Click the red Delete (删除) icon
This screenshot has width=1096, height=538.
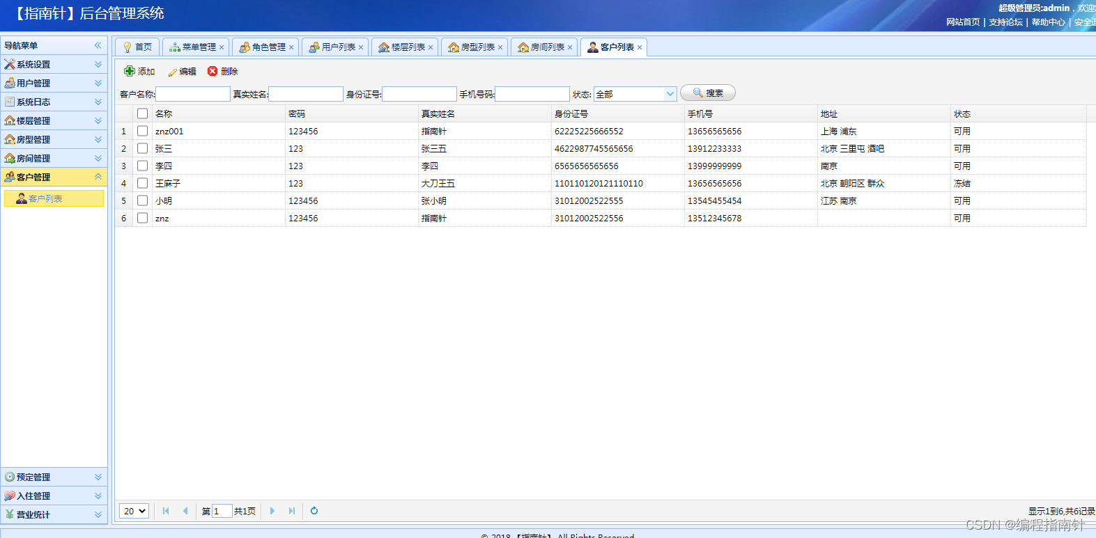click(213, 71)
